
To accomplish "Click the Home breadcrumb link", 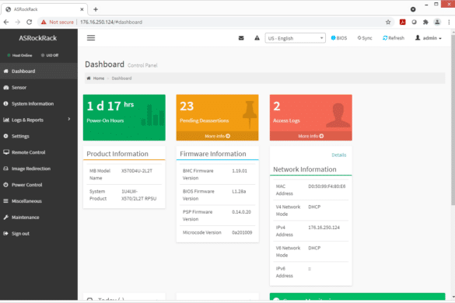I will (98, 78).
